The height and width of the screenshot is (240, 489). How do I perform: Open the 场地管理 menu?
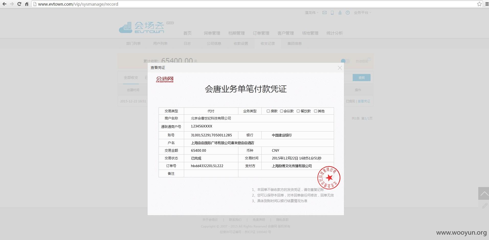tap(310, 33)
